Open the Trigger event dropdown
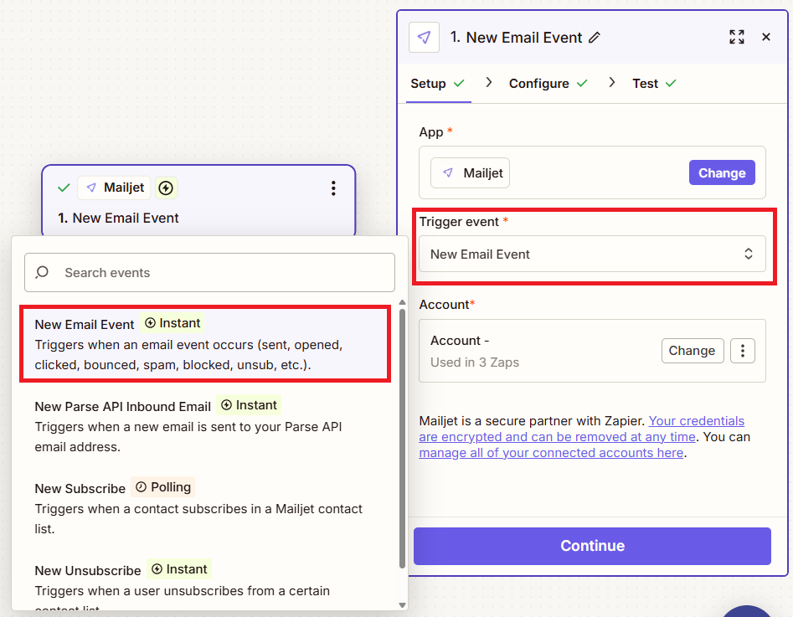 592,254
